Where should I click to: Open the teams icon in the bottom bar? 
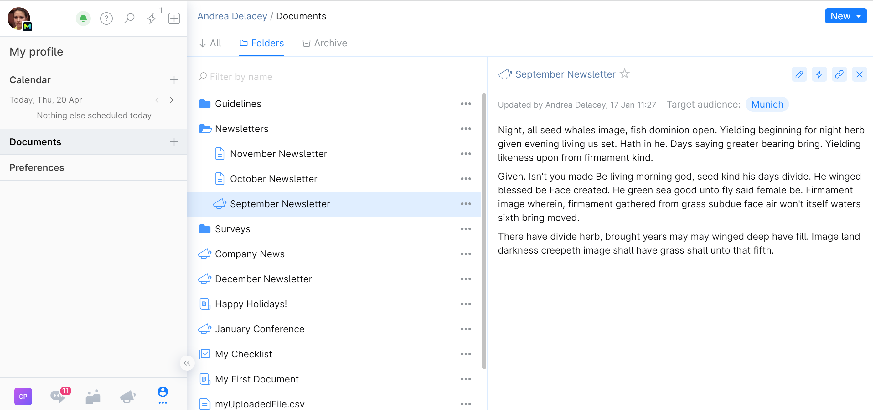point(93,397)
